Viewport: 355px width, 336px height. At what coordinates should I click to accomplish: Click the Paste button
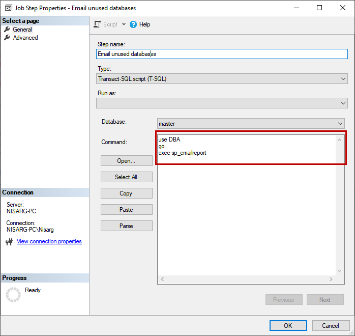[x=126, y=210]
